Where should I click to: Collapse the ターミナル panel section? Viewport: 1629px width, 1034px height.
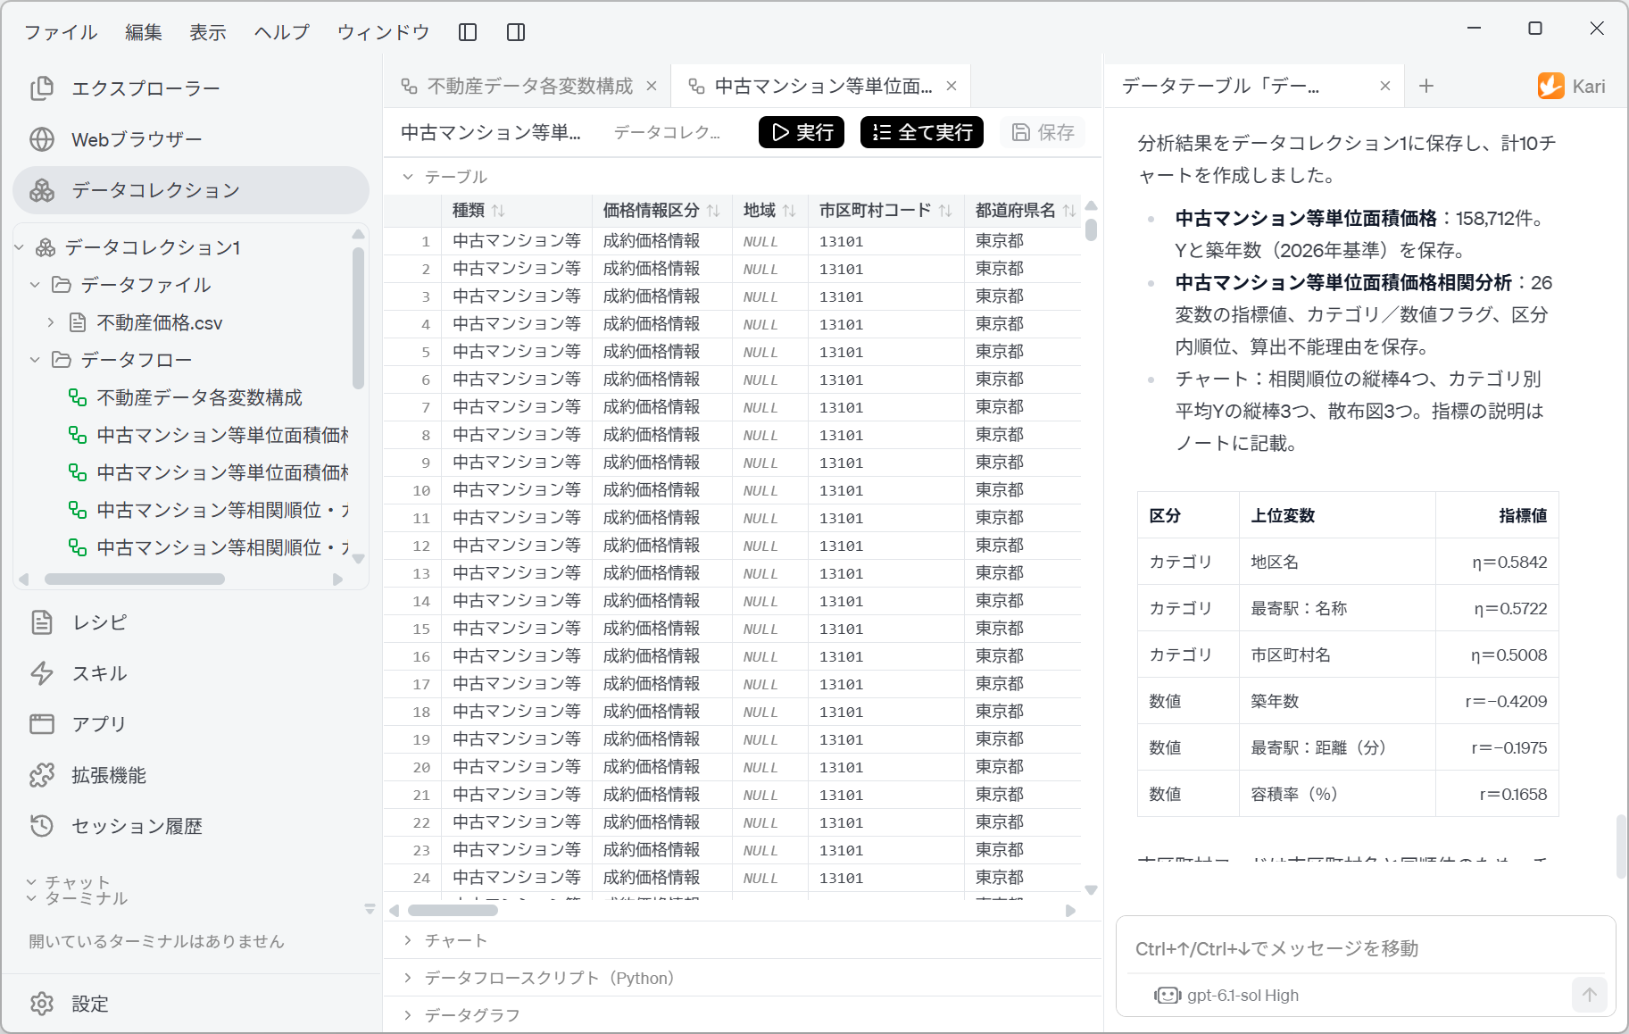pyautogui.click(x=31, y=898)
